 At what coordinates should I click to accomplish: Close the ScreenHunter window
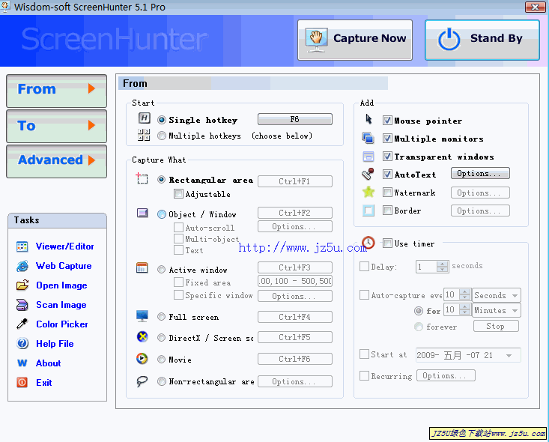(535, 7)
